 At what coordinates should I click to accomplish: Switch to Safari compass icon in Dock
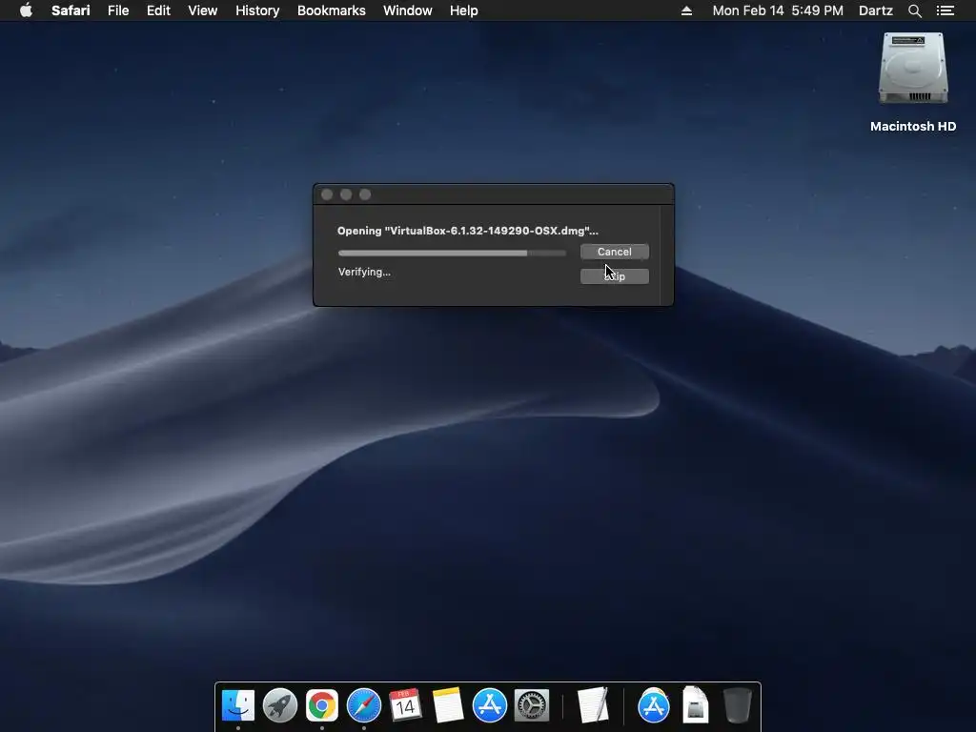click(363, 705)
